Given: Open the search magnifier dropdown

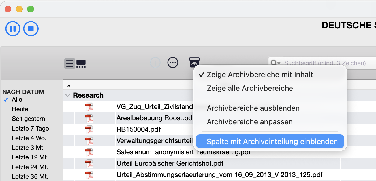Looking at the screenshot, I should [275, 63].
